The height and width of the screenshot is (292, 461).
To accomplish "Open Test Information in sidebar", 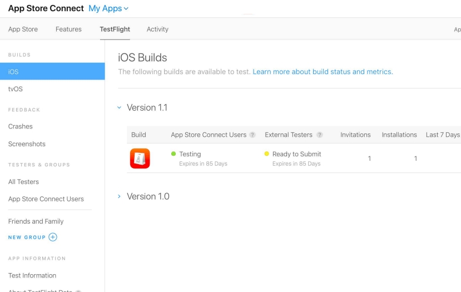I will (x=32, y=275).
